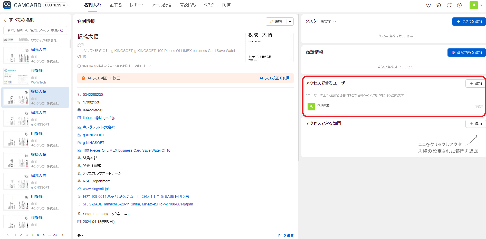Click the card list scrollbar
The height and width of the screenshot is (239, 486).
70,44
